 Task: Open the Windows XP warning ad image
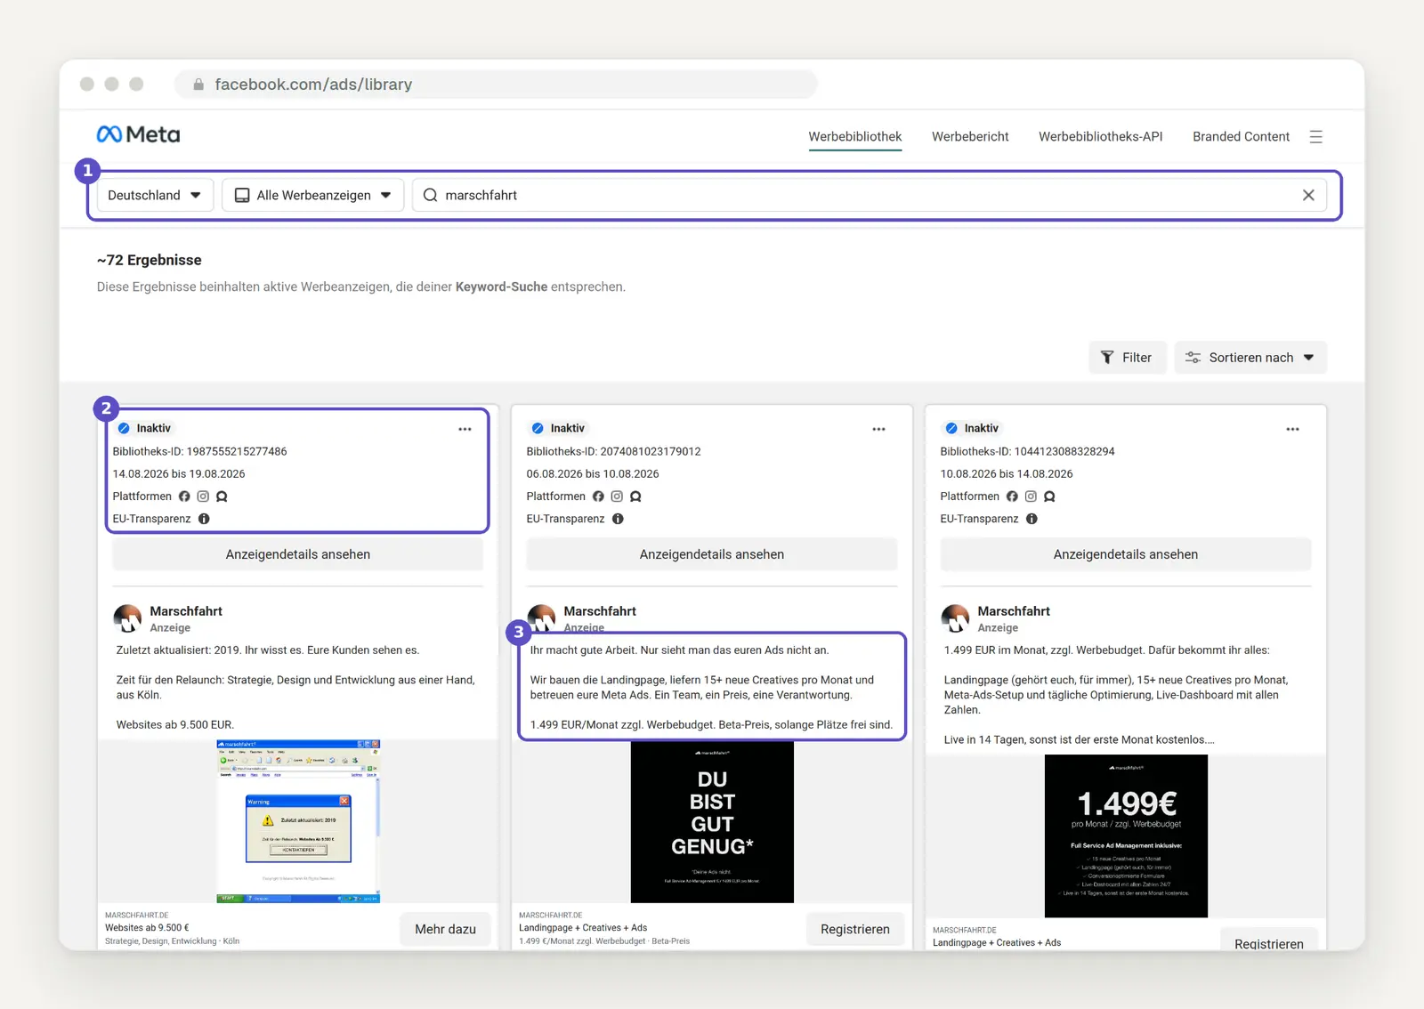click(298, 821)
